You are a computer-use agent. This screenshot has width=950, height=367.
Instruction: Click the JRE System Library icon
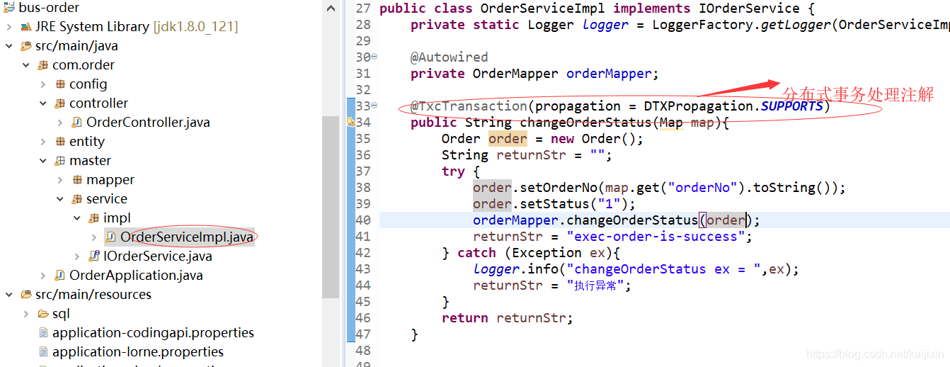pos(26,27)
